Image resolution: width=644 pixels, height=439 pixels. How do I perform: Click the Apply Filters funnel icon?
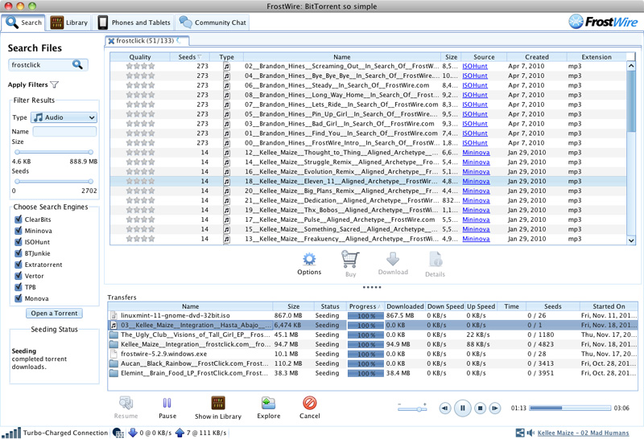click(x=54, y=84)
